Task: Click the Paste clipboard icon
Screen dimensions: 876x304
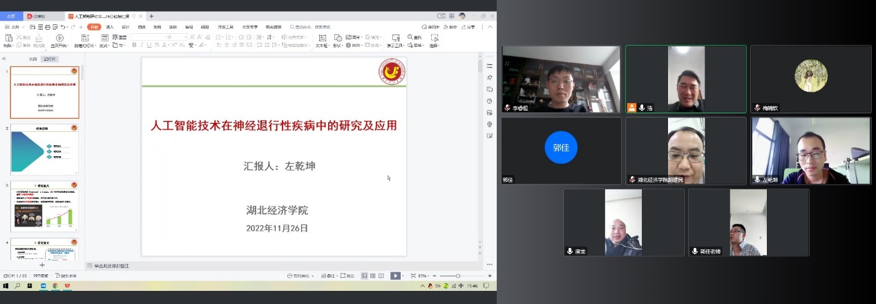Action: [8, 39]
